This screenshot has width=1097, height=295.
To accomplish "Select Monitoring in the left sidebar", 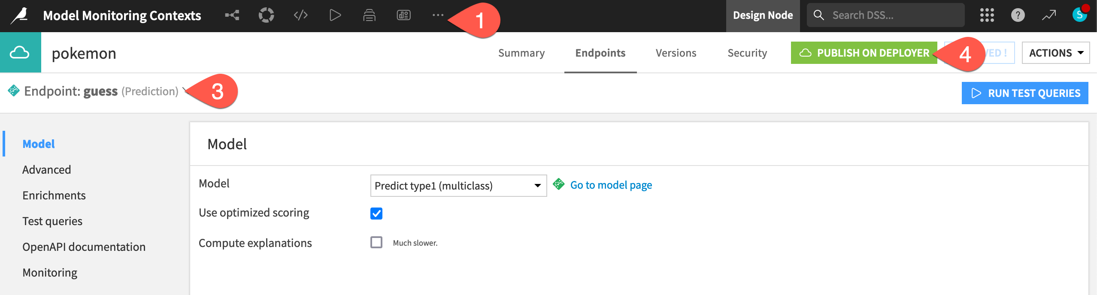I will click(x=50, y=273).
